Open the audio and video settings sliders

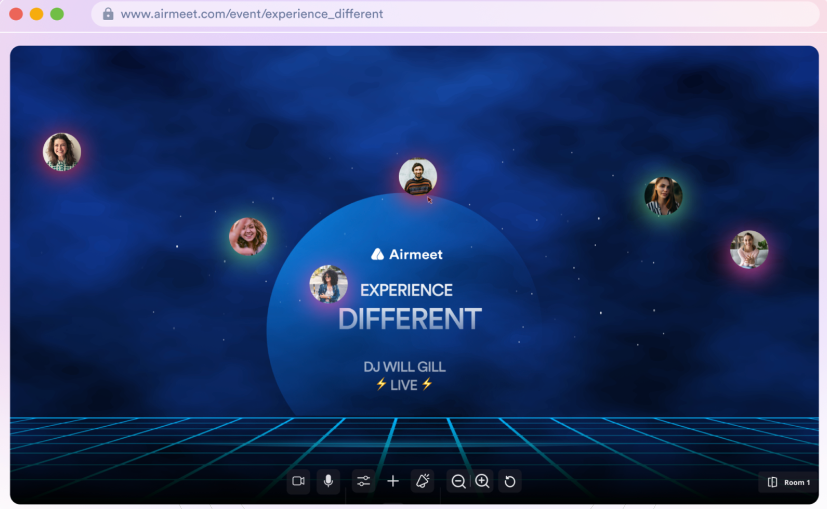363,481
